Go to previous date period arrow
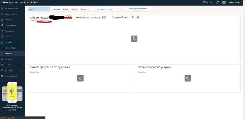The width and height of the screenshot is (245, 119). [x=92, y=9]
